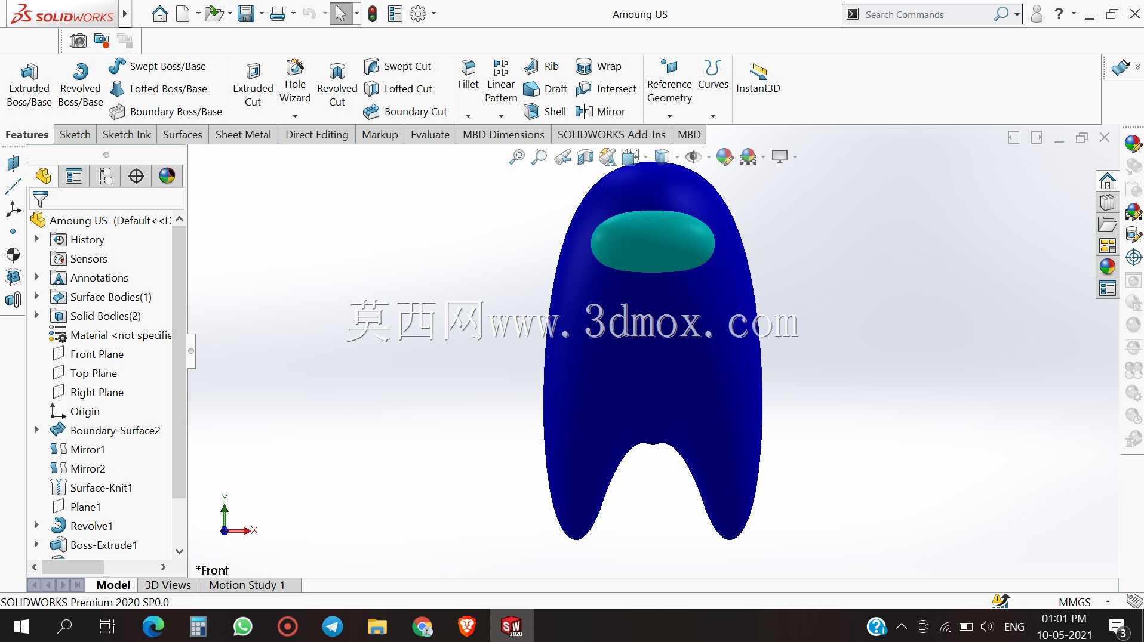This screenshot has width=1144, height=642.
Task: Choose the Intersect feature
Action: [606, 89]
